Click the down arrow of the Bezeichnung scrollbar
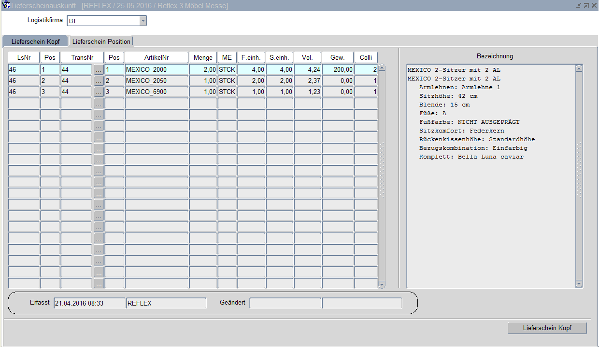Image resolution: width=599 pixels, height=347 pixels. (x=579, y=284)
